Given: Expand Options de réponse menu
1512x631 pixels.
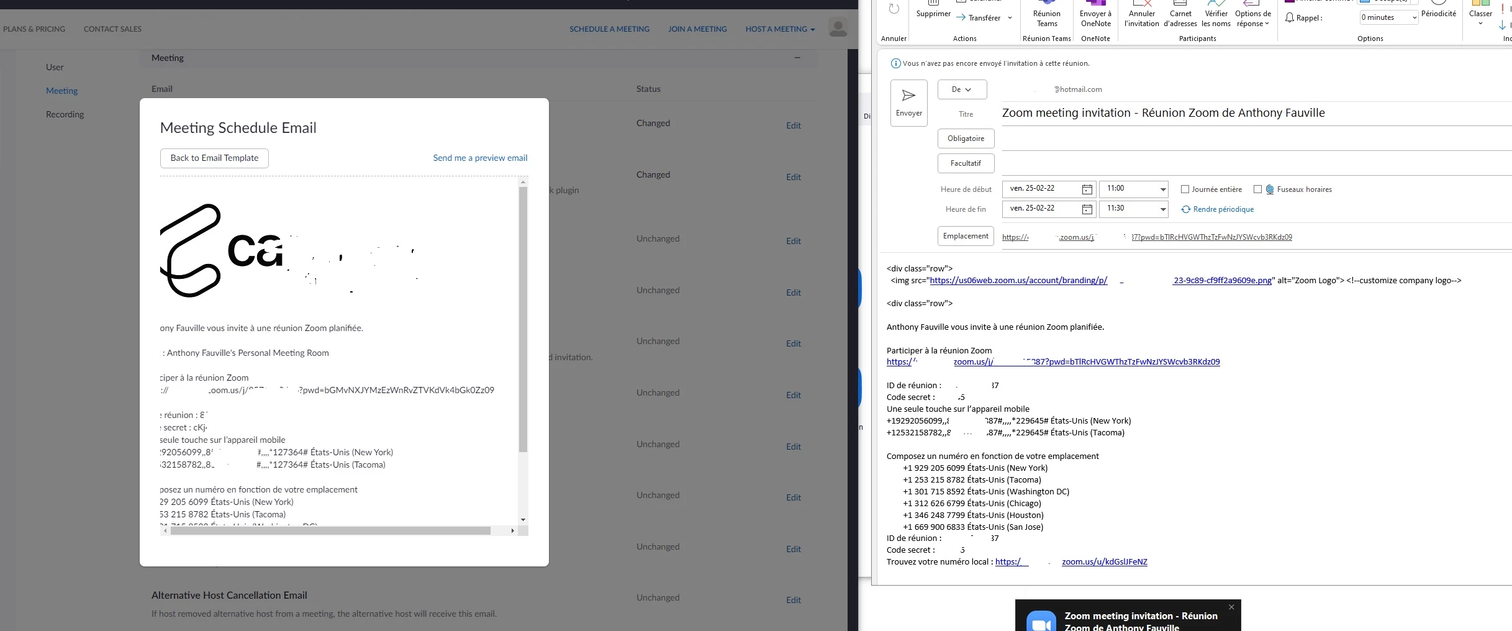Looking at the screenshot, I should [x=1253, y=14].
